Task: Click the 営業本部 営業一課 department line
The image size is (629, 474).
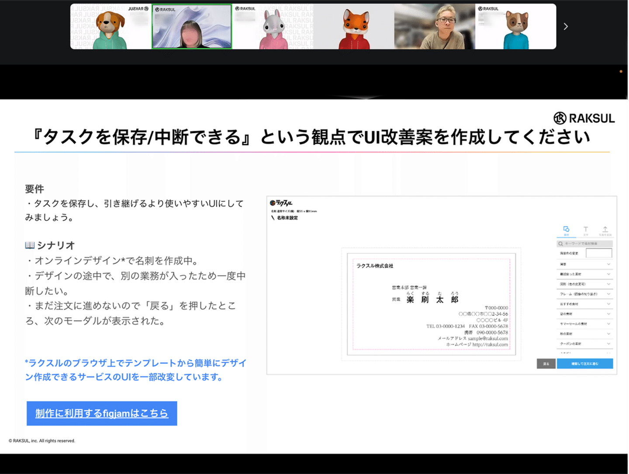Action: pyautogui.click(x=409, y=287)
